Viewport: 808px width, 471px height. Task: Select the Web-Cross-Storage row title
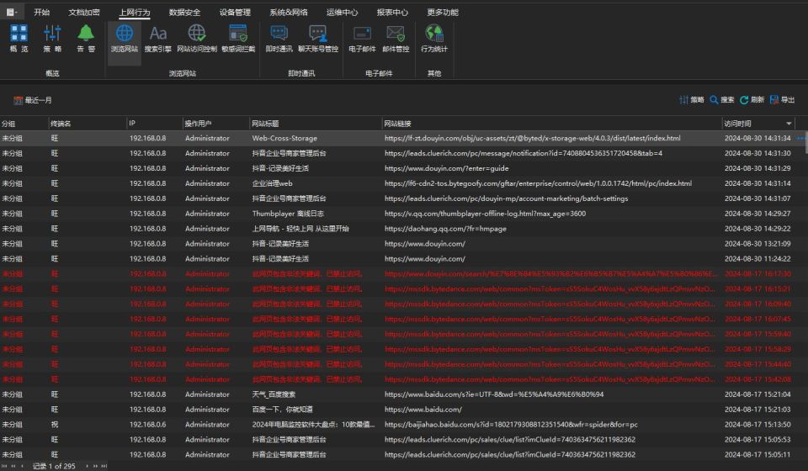click(284, 139)
